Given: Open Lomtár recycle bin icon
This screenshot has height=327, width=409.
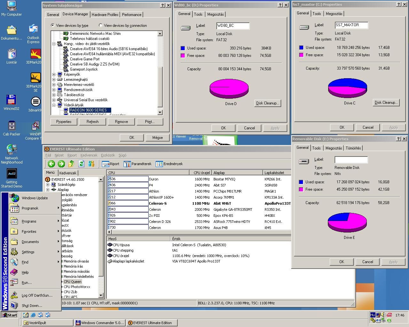Looking at the screenshot, I should coord(12,56).
